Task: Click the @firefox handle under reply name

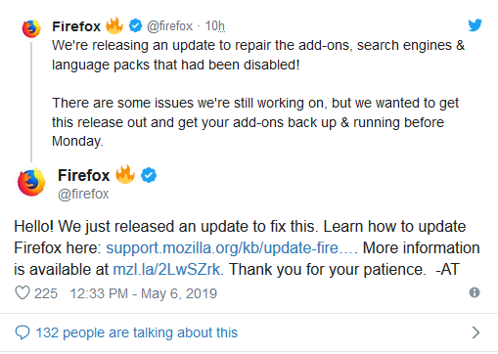Action: pyautogui.click(x=83, y=195)
